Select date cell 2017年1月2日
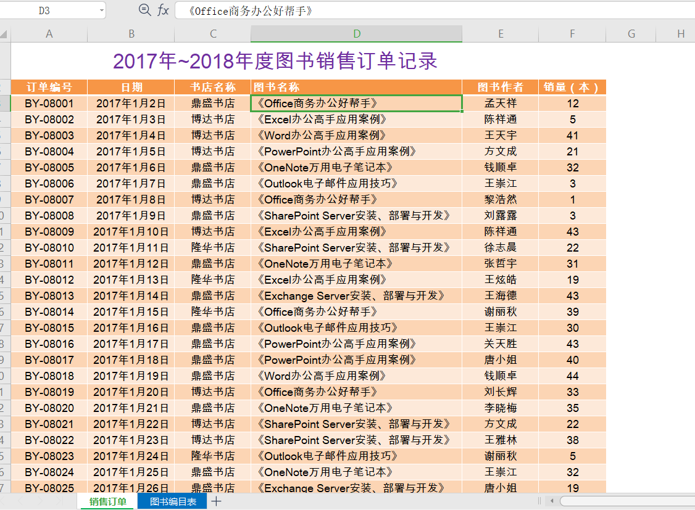The height and width of the screenshot is (510, 695). [x=131, y=104]
